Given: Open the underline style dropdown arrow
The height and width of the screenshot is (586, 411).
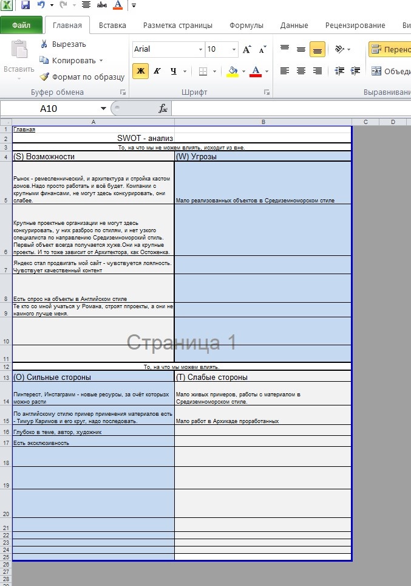Looking at the screenshot, I should pos(185,71).
